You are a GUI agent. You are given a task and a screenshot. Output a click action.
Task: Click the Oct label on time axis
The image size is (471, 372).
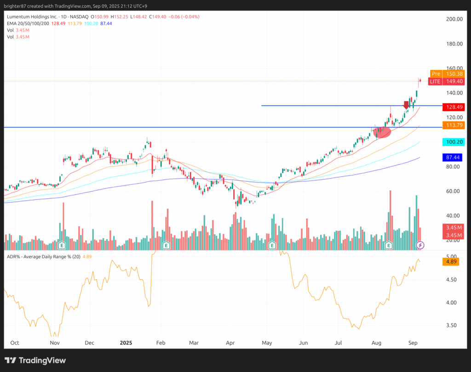(15, 343)
